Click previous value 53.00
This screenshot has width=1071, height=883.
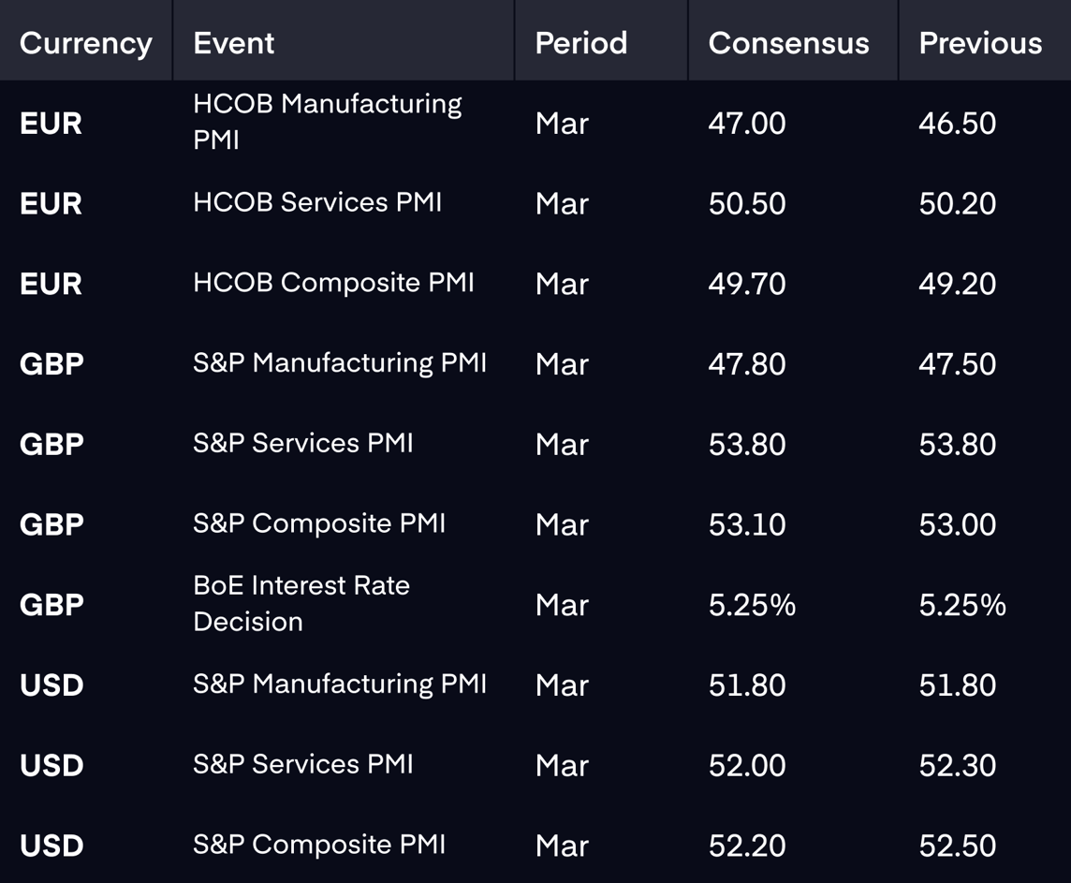point(958,524)
